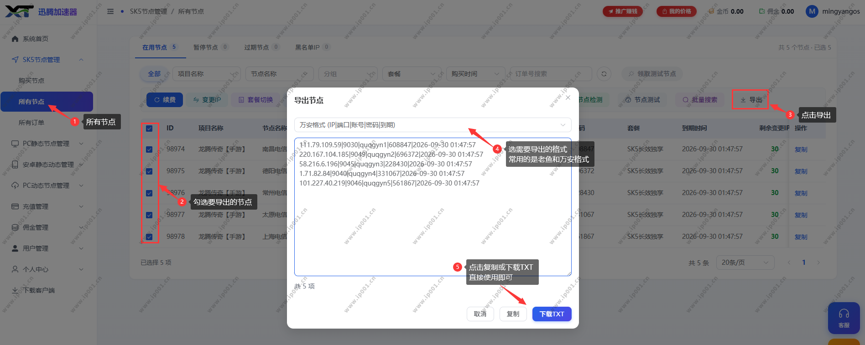This screenshot has height=345, width=865.
Task: Click the 导出 export button
Action: [x=751, y=100]
